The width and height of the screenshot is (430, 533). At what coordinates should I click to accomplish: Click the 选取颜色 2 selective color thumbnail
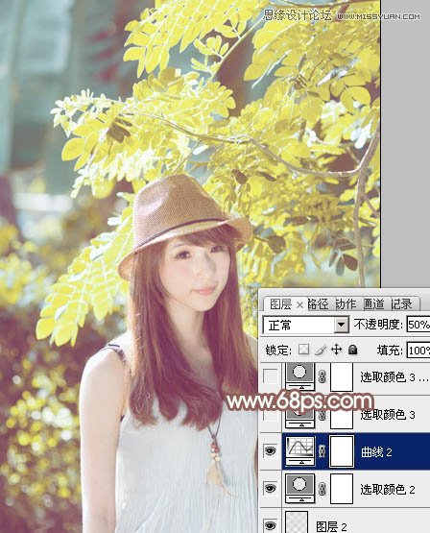pos(300,489)
